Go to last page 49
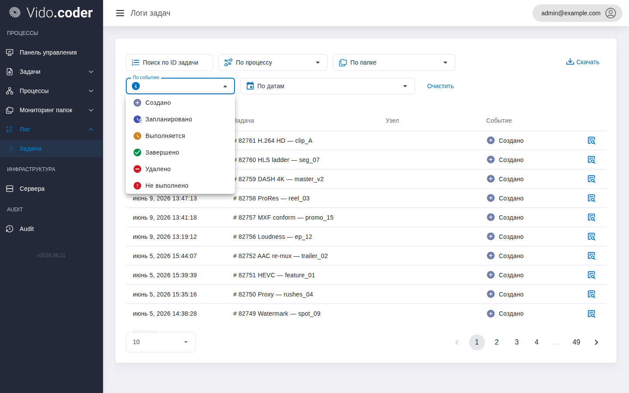Viewport: 629px width, 393px height. coord(577,342)
